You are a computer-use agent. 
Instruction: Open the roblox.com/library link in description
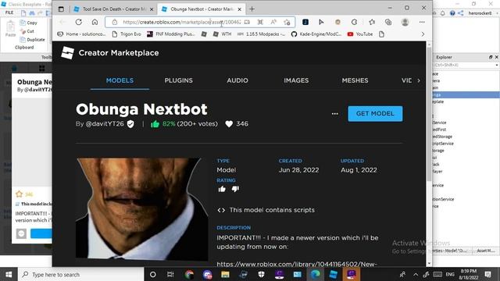click(x=297, y=264)
